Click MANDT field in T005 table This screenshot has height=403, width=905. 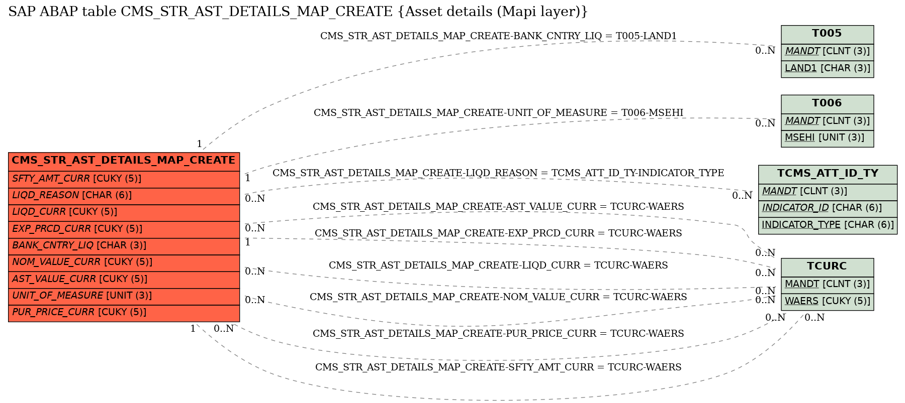(827, 52)
